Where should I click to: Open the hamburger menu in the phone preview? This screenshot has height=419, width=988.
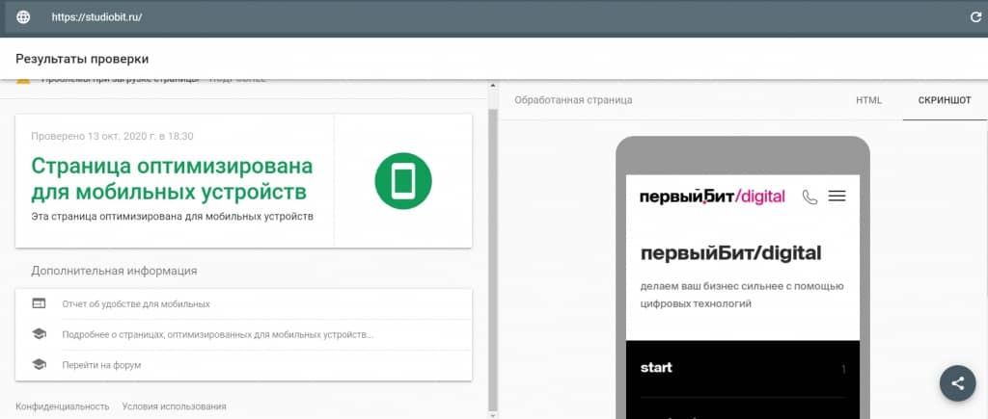[837, 196]
